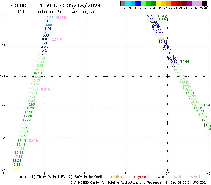The height and width of the screenshot is (185, 211).
Task: Select the wave height value 9.04
Action: (48, 28)
